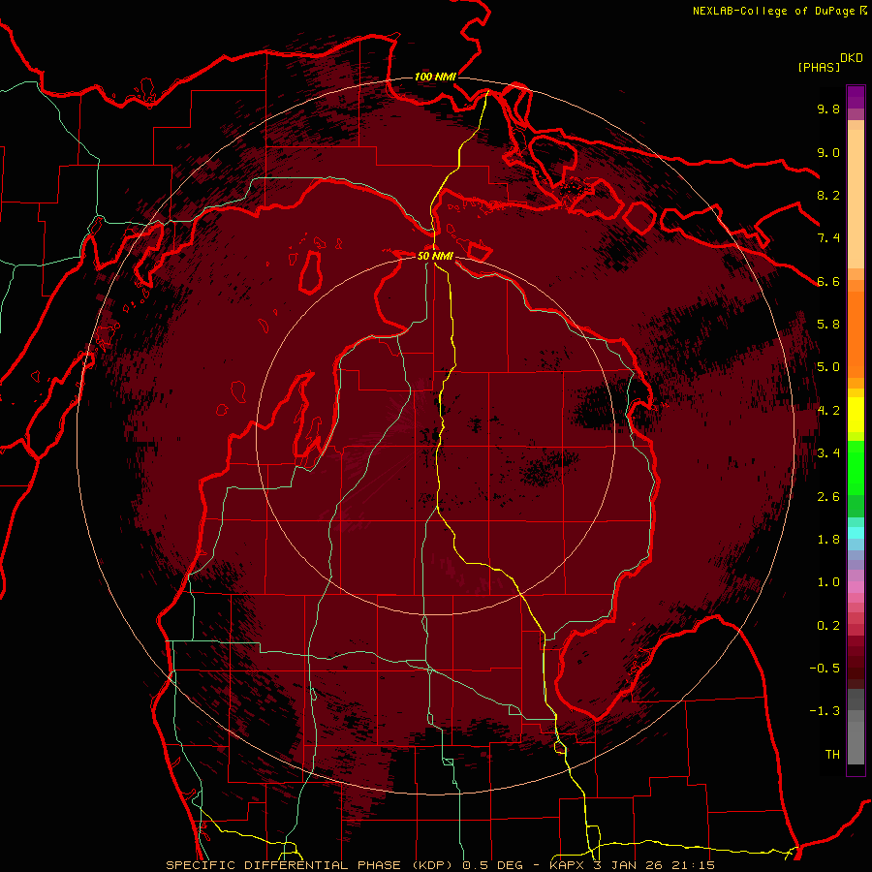Image resolution: width=872 pixels, height=872 pixels.
Task: Select the 0.2 legend value
Action: point(828,626)
